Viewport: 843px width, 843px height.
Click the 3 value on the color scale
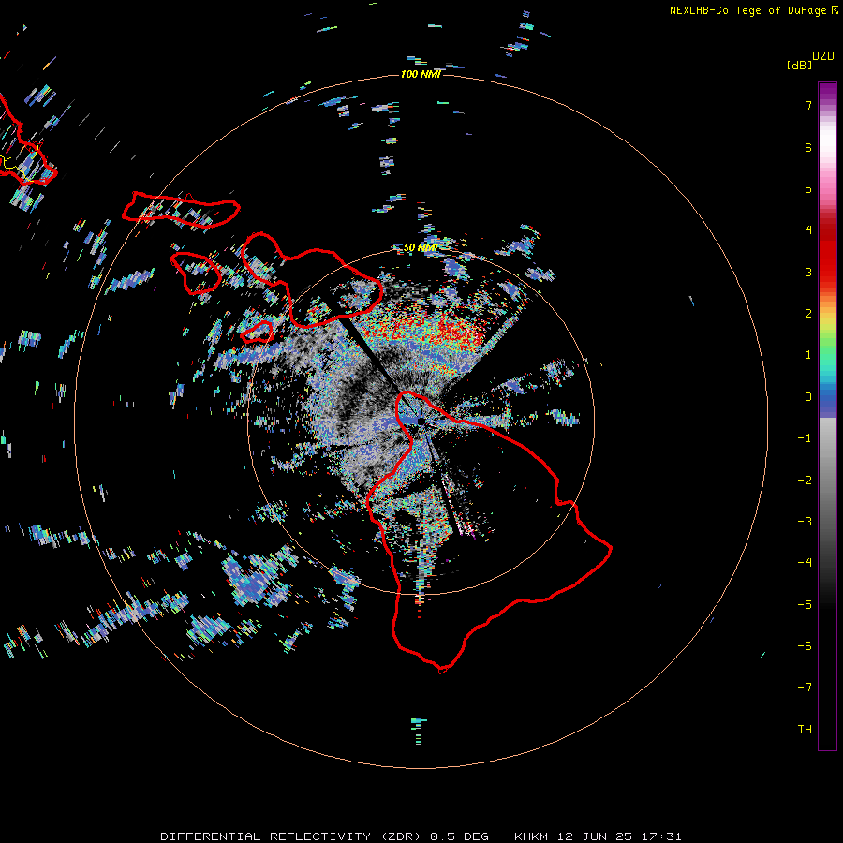click(808, 272)
